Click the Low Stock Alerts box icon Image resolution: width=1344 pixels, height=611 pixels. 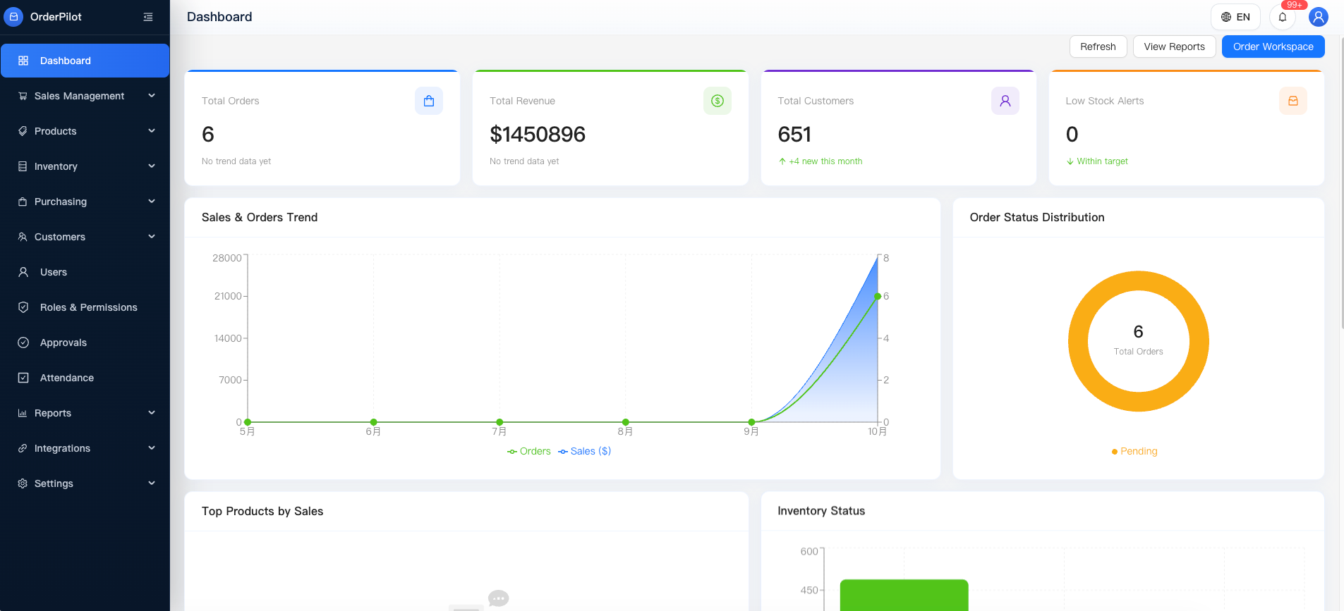pos(1293,101)
